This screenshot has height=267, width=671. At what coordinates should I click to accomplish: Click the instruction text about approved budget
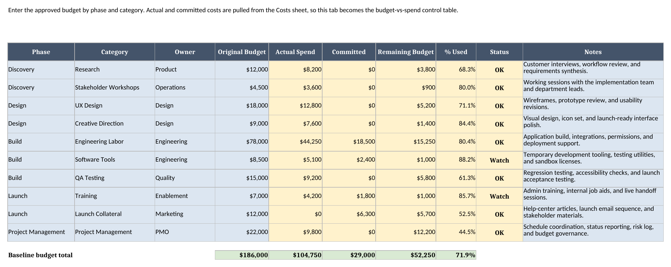(x=233, y=10)
